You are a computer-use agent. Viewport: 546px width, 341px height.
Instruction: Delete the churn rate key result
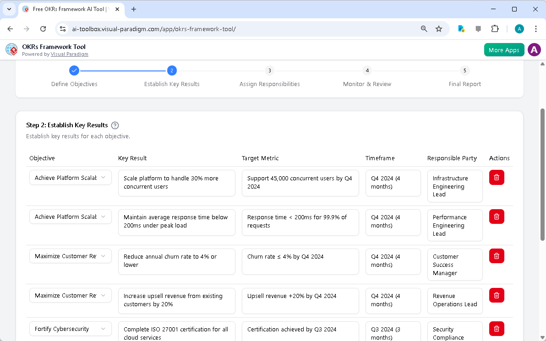click(x=497, y=256)
